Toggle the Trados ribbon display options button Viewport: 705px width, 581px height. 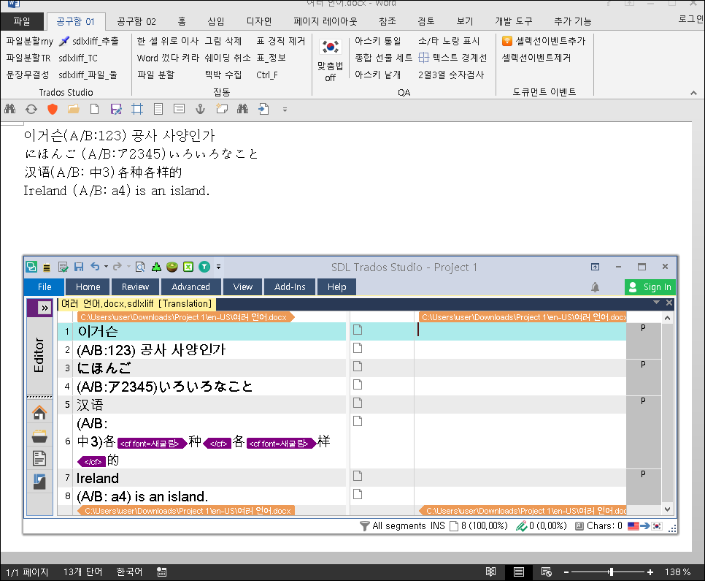595,267
